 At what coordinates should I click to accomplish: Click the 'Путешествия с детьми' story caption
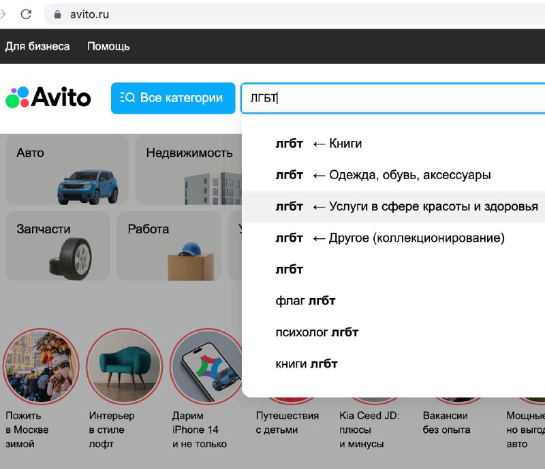click(287, 423)
